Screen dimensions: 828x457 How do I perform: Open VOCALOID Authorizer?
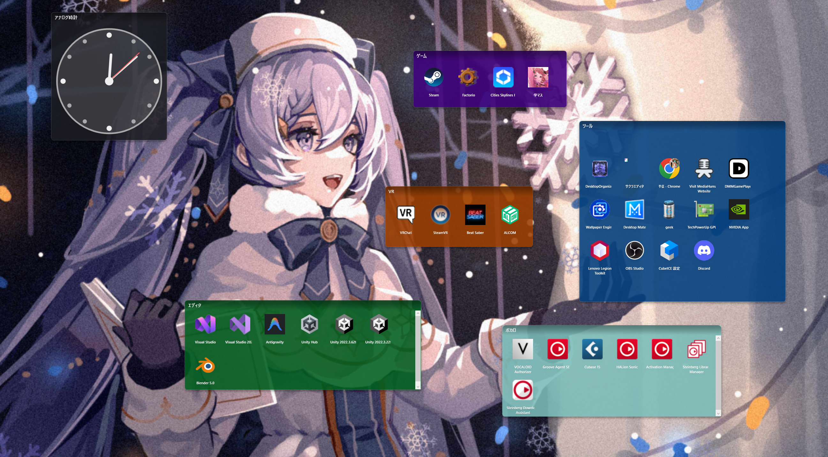coord(523,349)
